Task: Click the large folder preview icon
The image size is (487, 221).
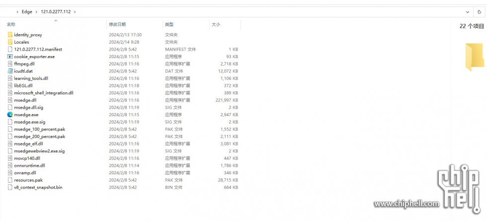Action: [x=475, y=58]
